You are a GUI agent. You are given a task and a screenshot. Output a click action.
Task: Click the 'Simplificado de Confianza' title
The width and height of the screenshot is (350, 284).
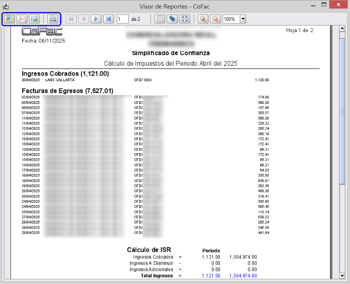point(171,53)
